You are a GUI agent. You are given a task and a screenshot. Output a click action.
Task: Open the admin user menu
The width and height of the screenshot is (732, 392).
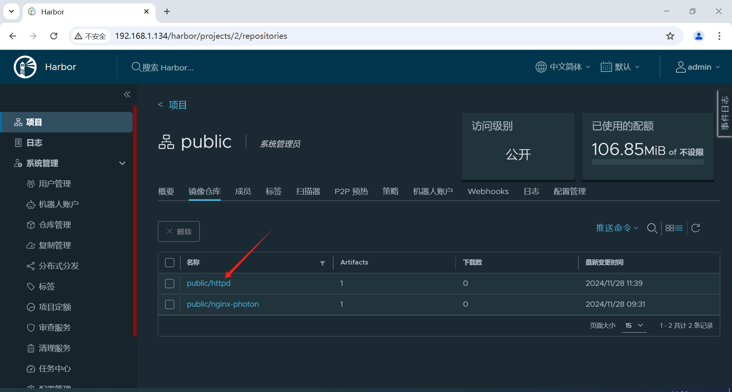coord(698,67)
